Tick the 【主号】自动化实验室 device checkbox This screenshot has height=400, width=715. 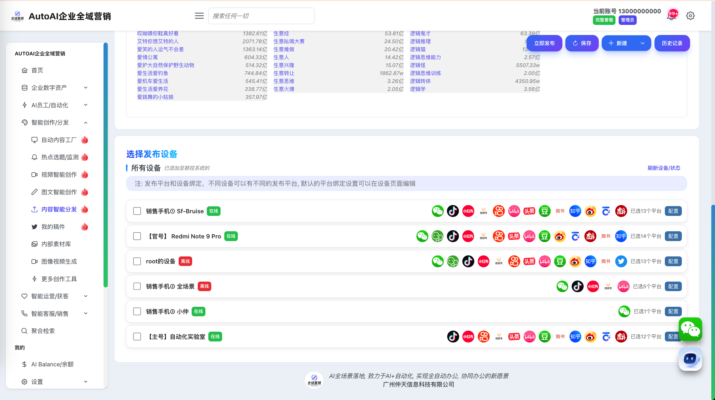[x=137, y=337]
